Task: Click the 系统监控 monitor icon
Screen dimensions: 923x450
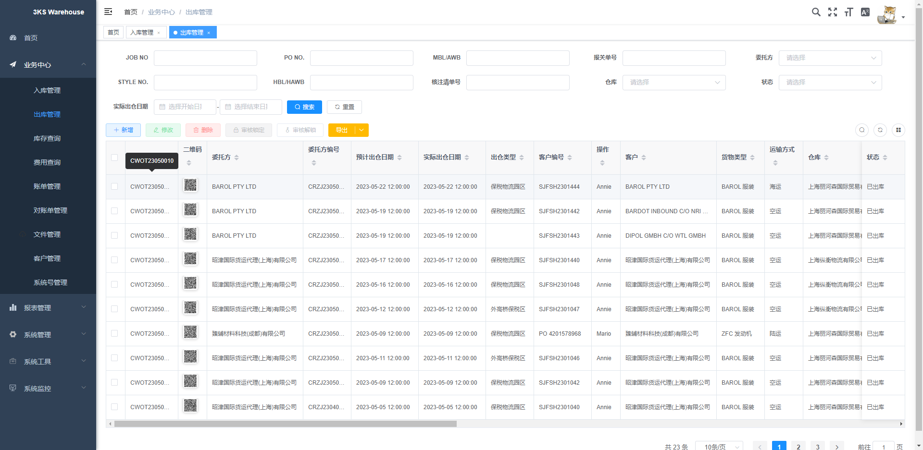Action: pos(13,388)
